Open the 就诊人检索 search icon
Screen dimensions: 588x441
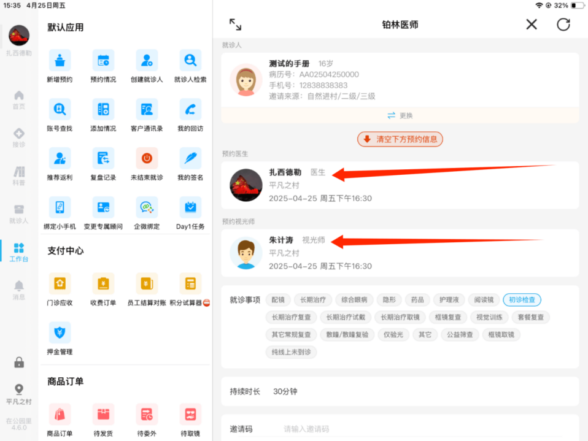[x=190, y=60]
